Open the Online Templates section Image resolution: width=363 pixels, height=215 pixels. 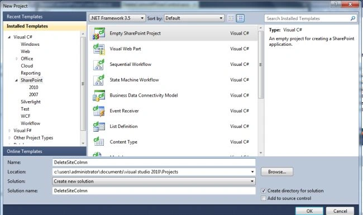click(45, 151)
